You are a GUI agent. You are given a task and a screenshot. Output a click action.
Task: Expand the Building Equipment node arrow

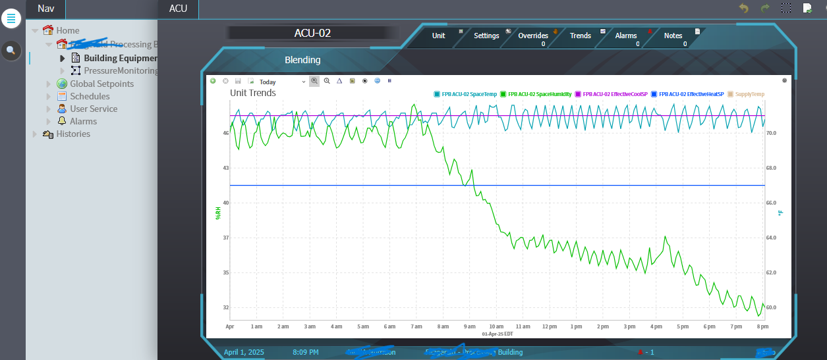[x=63, y=59]
